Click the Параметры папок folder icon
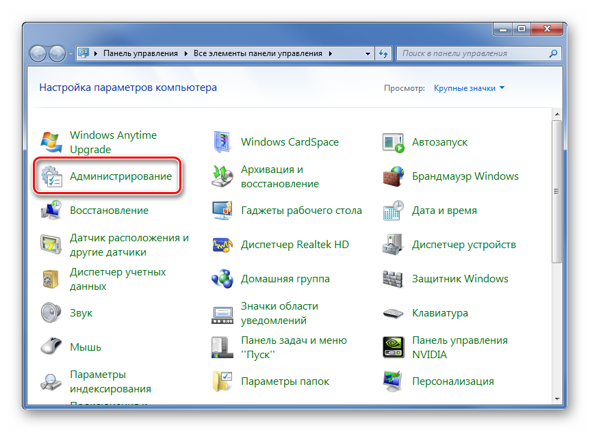This screenshot has height=432, width=590. 222,381
